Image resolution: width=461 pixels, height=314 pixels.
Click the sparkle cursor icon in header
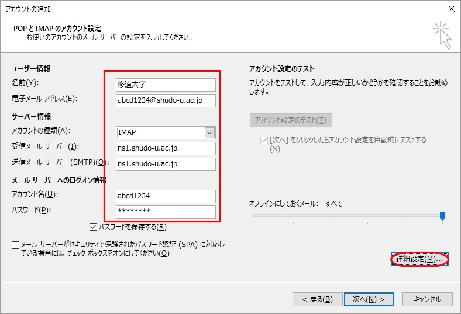click(x=442, y=34)
